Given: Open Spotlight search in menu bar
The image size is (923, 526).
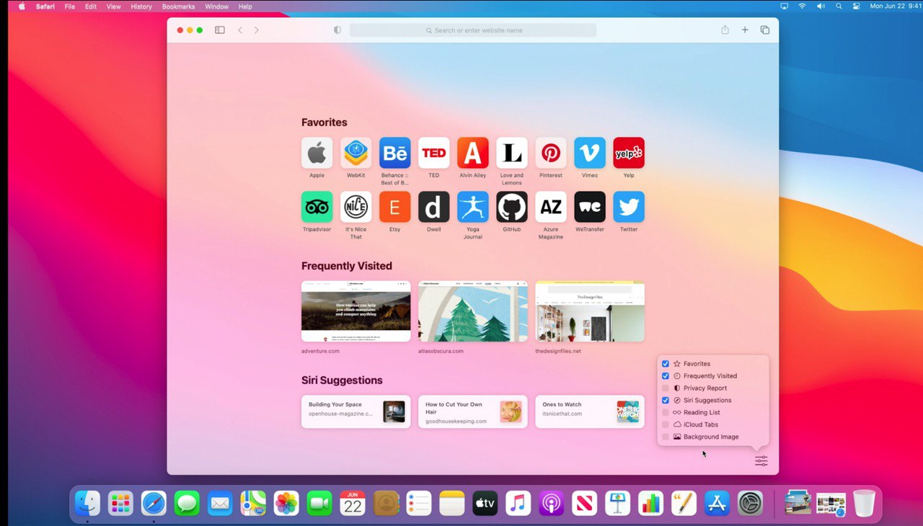Looking at the screenshot, I should pyautogui.click(x=839, y=6).
